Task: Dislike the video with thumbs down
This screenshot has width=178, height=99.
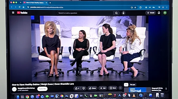Action: (84, 89)
